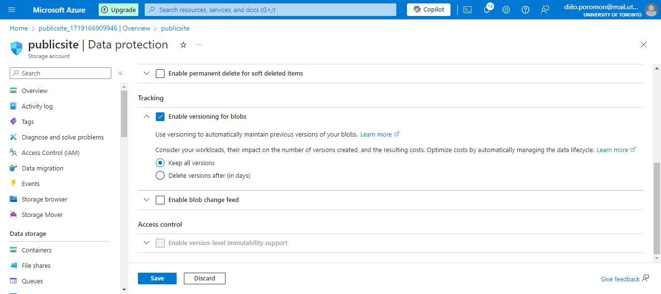The height and width of the screenshot is (294, 661).
Task: Launch Copilot in the top bar
Action: (428, 9)
